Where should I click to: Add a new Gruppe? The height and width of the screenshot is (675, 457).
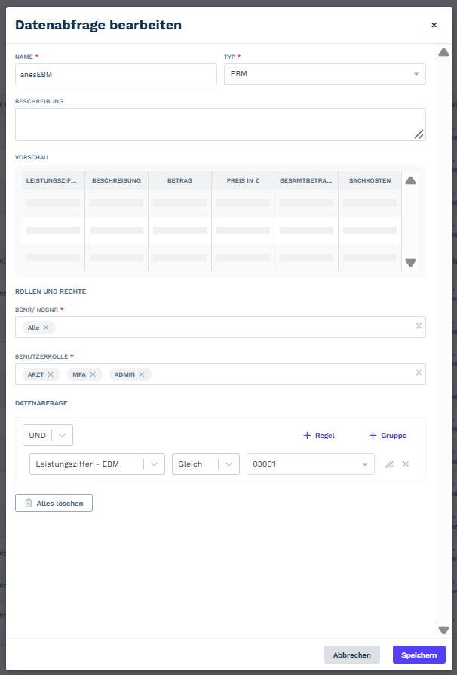pyautogui.click(x=388, y=435)
